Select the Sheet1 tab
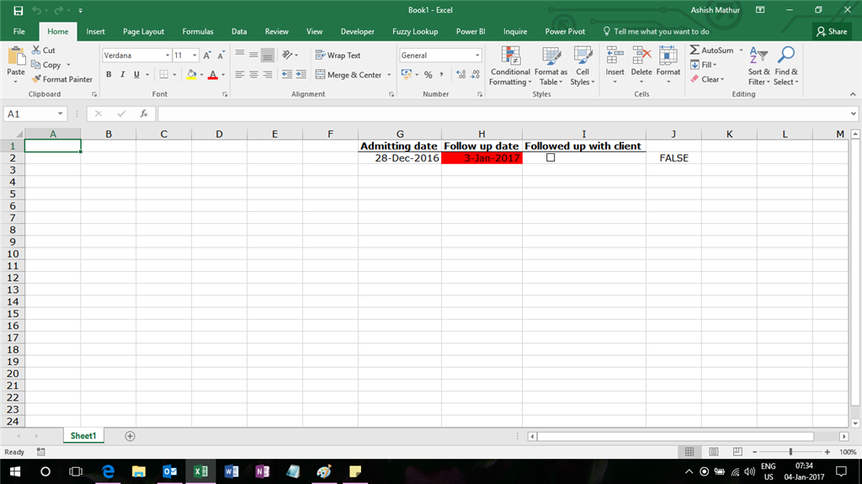The height and width of the screenshot is (484, 862). click(x=83, y=436)
